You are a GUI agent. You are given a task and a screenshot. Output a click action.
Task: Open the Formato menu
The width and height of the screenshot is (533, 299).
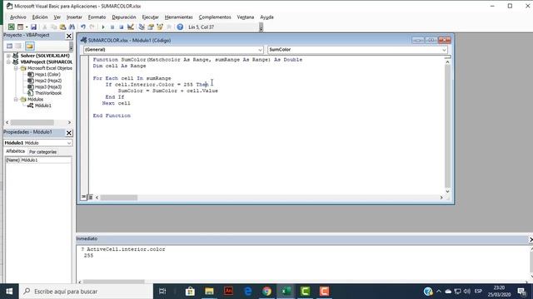pos(97,17)
